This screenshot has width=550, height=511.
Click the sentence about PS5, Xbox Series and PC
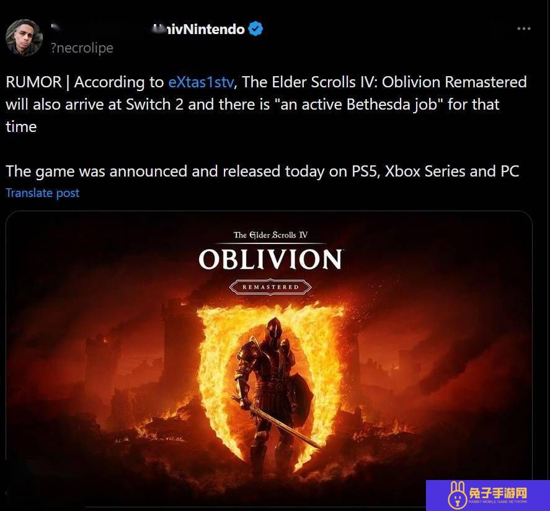262,172
